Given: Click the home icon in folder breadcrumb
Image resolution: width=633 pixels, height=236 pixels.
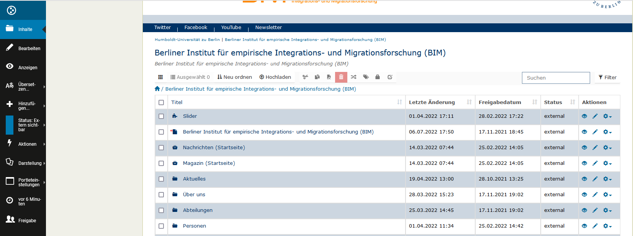Looking at the screenshot, I should pyautogui.click(x=157, y=89).
